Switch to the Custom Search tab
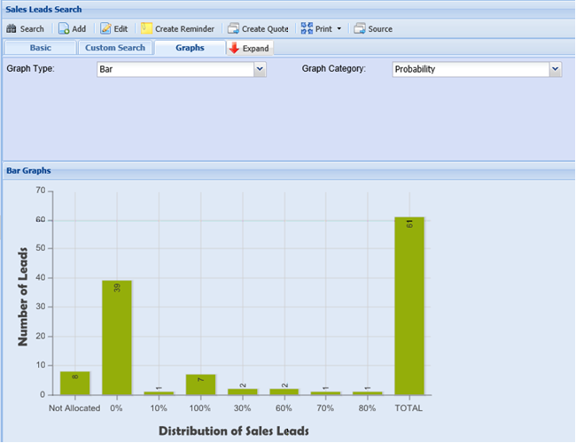This screenshot has width=576, height=443. [x=115, y=48]
